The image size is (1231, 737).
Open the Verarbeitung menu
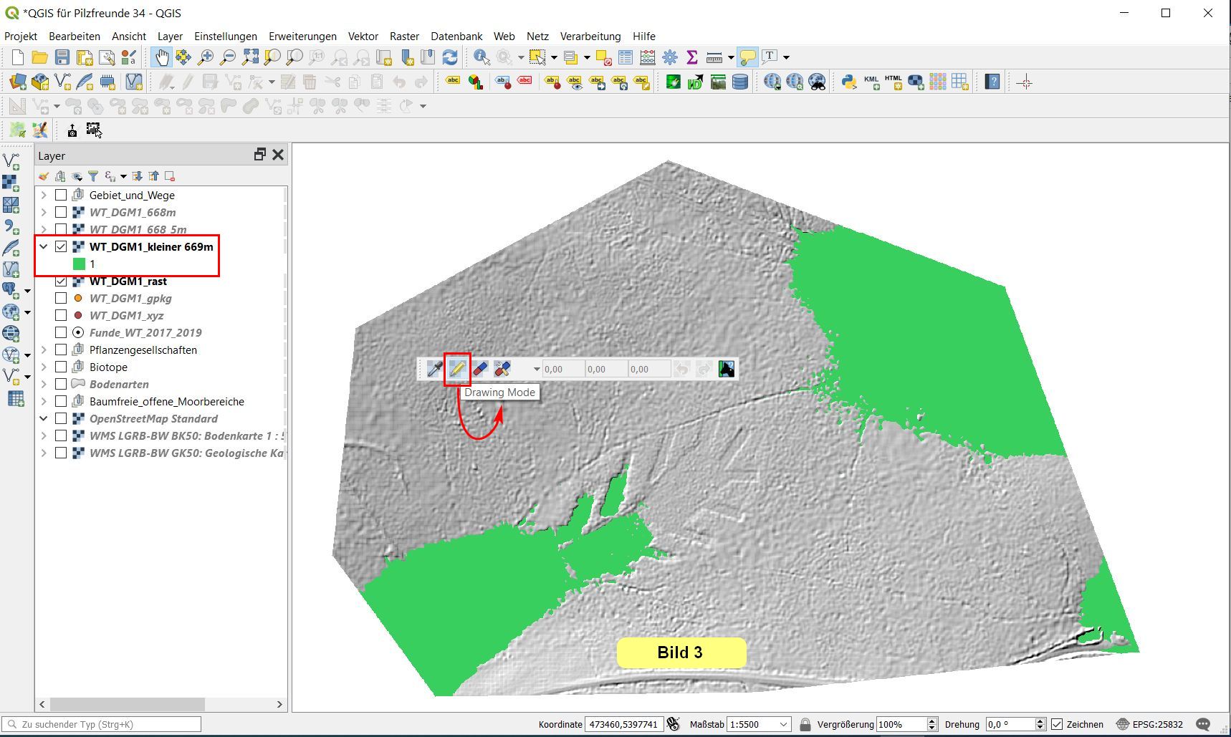tap(590, 36)
